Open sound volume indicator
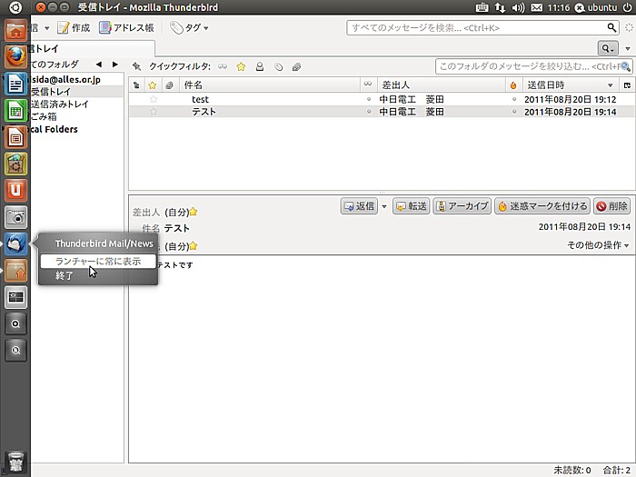This screenshot has width=636, height=477. tap(518, 7)
